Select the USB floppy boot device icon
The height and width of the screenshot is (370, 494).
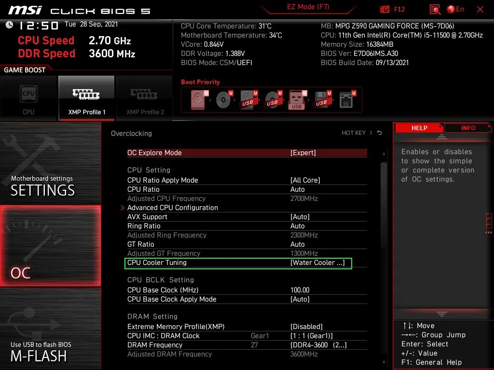pos(322,100)
